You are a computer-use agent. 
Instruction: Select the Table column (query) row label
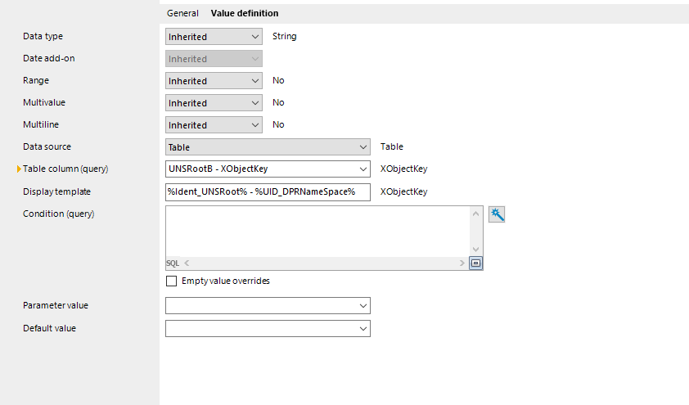point(65,169)
